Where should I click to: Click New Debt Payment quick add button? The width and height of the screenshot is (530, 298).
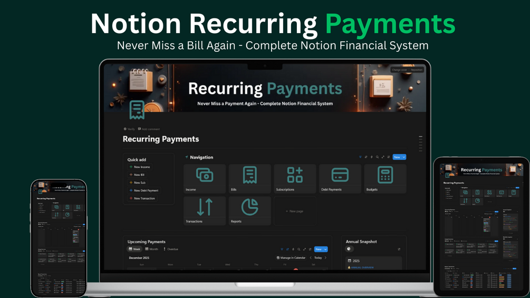pyautogui.click(x=144, y=190)
